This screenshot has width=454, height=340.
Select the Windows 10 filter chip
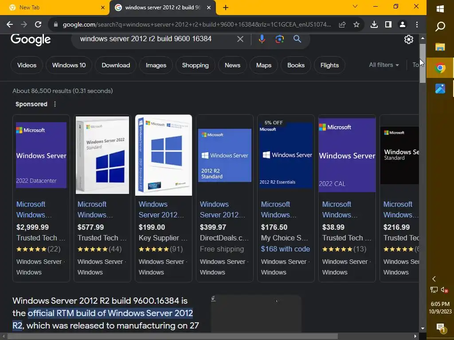click(x=69, y=66)
